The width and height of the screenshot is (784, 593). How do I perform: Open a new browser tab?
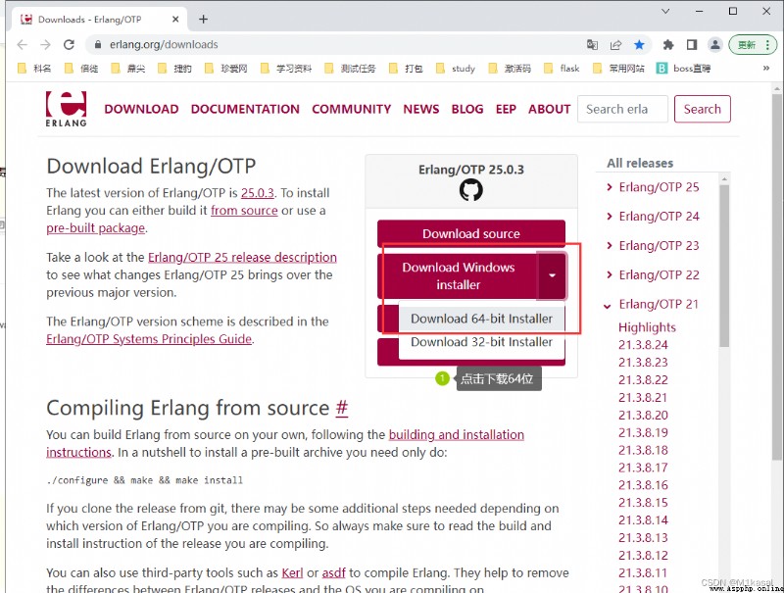click(203, 19)
